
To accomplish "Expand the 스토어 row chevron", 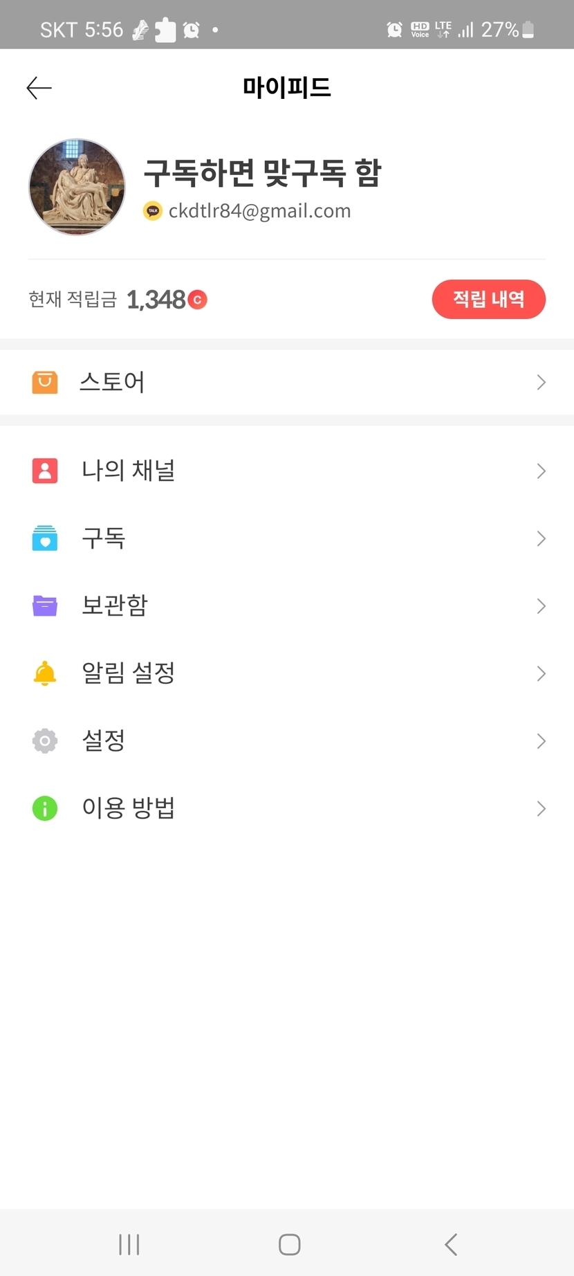I will 541,382.
